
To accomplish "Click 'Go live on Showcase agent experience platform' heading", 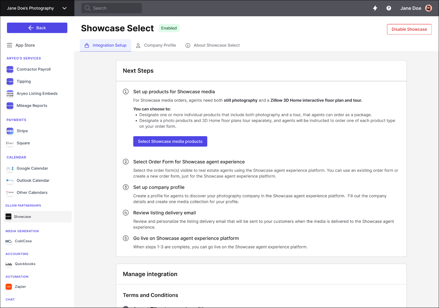I will click(186, 238).
